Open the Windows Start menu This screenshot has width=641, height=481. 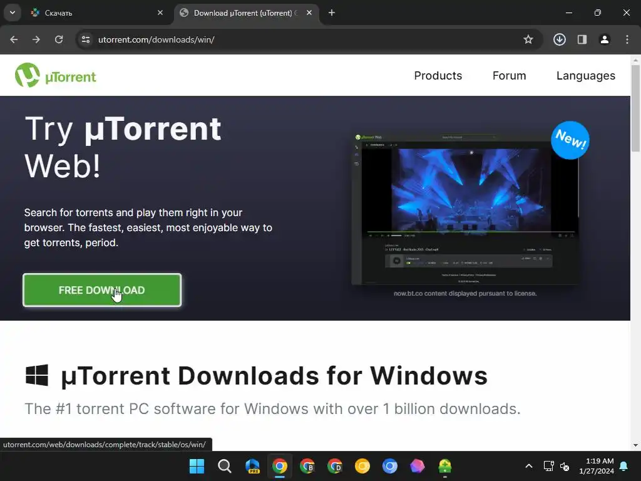point(197,466)
